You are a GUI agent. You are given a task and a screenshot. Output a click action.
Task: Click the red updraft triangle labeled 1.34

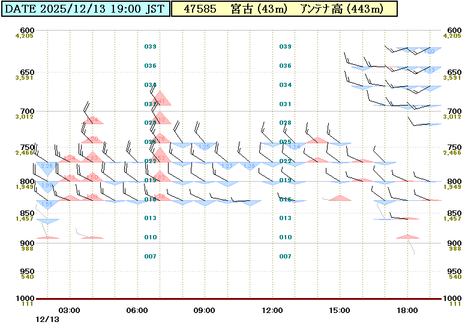tap(70, 158)
